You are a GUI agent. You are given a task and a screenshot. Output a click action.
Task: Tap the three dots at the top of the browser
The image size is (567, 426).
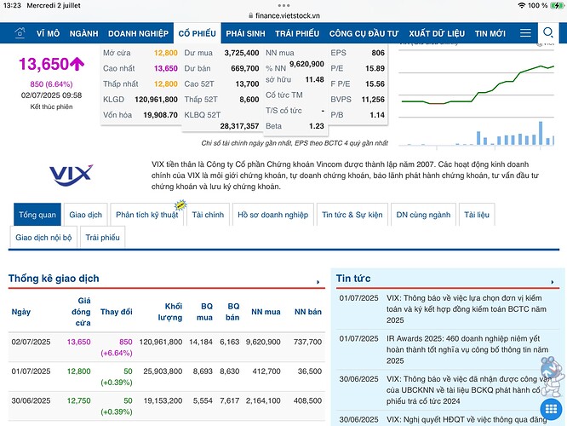pos(283,5)
